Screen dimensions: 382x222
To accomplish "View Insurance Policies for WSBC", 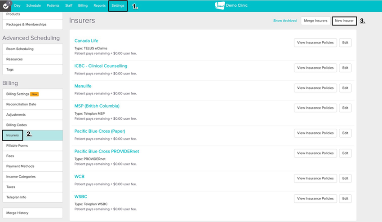I will click(x=315, y=199).
